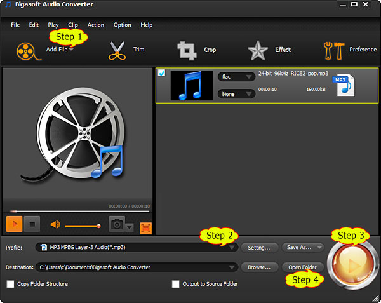Click the playback seek progress bar
The image size is (381, 303).
(79, 212)
